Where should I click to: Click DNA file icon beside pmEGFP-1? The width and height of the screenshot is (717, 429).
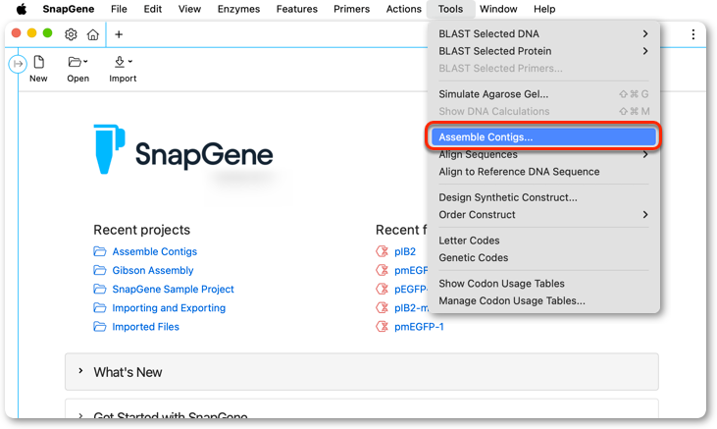(382, 327)
